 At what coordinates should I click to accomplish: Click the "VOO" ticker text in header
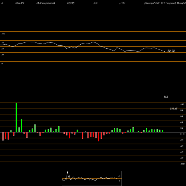[122, 3]
